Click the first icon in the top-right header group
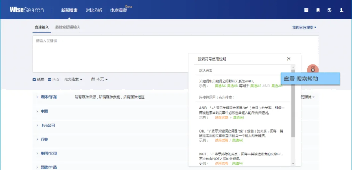Screen dimensions: 352x170 (306, 10)
